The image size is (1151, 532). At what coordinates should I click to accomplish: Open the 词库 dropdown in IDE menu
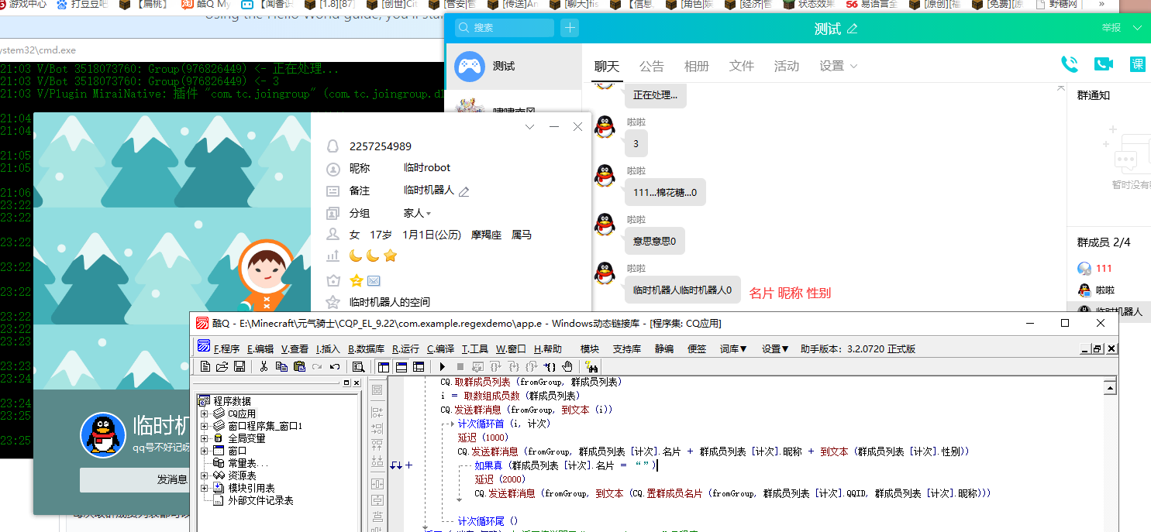[733, 348]
